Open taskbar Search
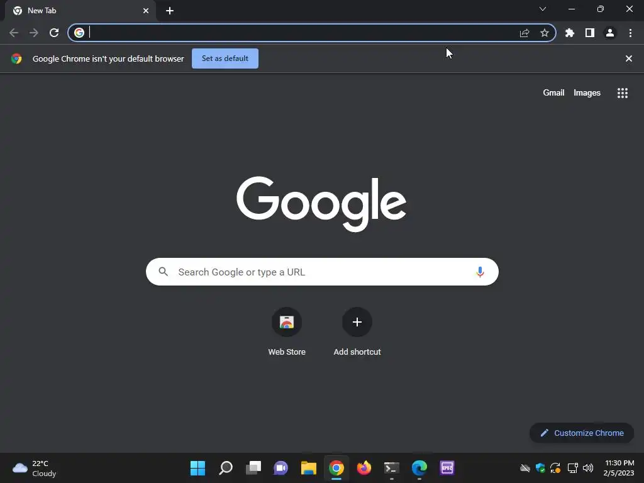Screen dimensions: 644x483 click(x=226, y=468)
